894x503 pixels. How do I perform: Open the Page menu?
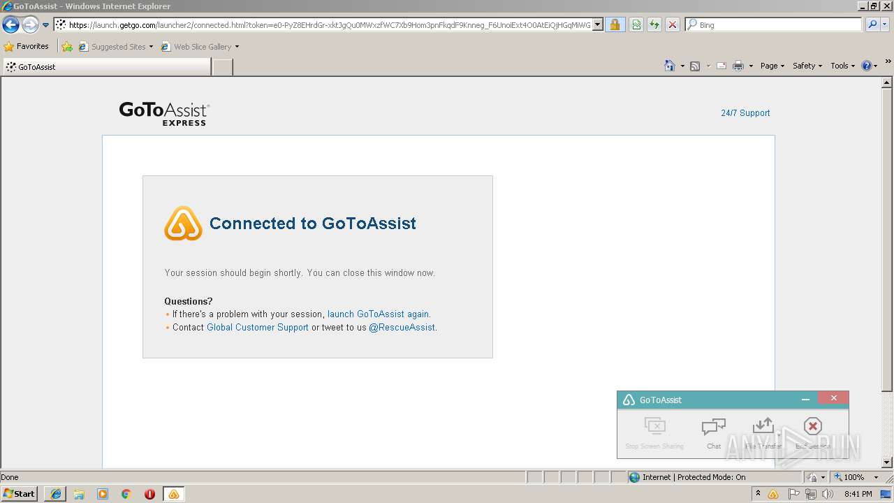(x=772, y=66)
